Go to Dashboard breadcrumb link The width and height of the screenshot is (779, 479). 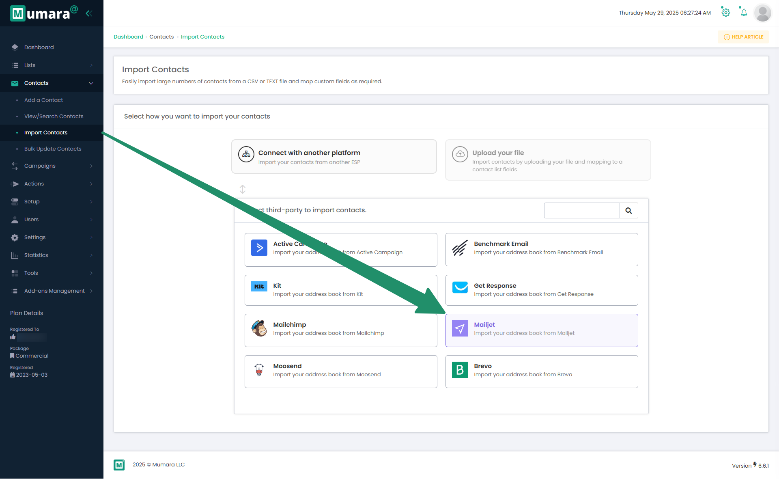128,37
